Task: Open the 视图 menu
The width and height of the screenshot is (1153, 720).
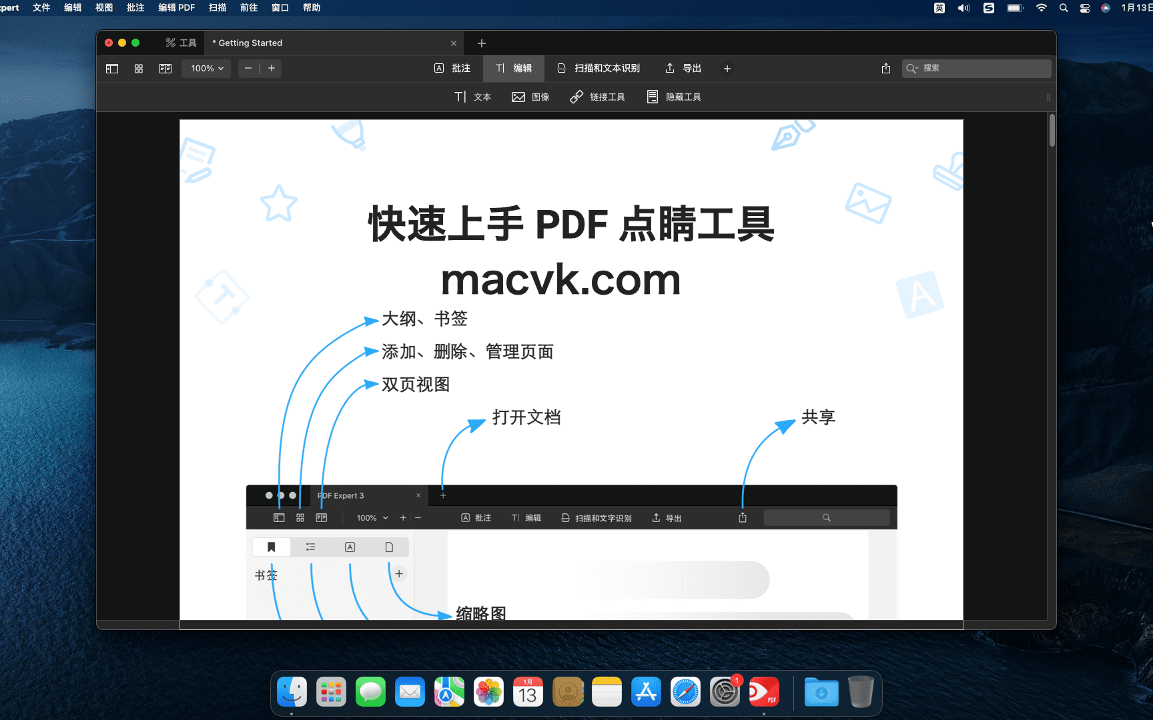Action: coord(104,8)
